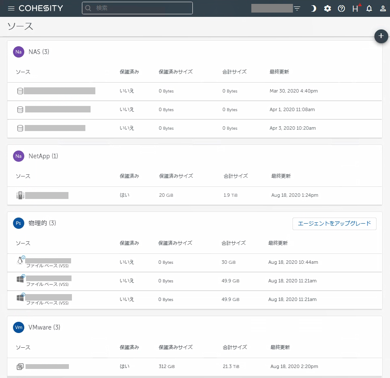Click the 物理的 (3) group title

tap(42, 223)
